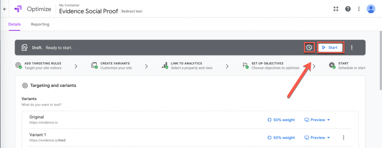Image resolution: width=382 pixels, height=148 pixels.
Task: Select the Details tab
Action: (15, 24)
